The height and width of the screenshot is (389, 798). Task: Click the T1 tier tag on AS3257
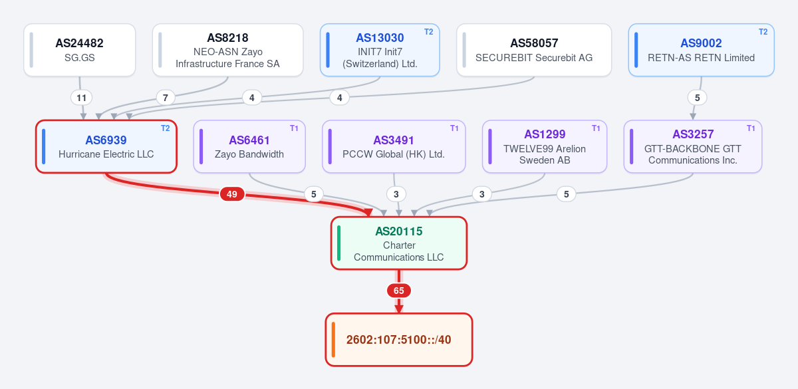[x=751, y=128]
